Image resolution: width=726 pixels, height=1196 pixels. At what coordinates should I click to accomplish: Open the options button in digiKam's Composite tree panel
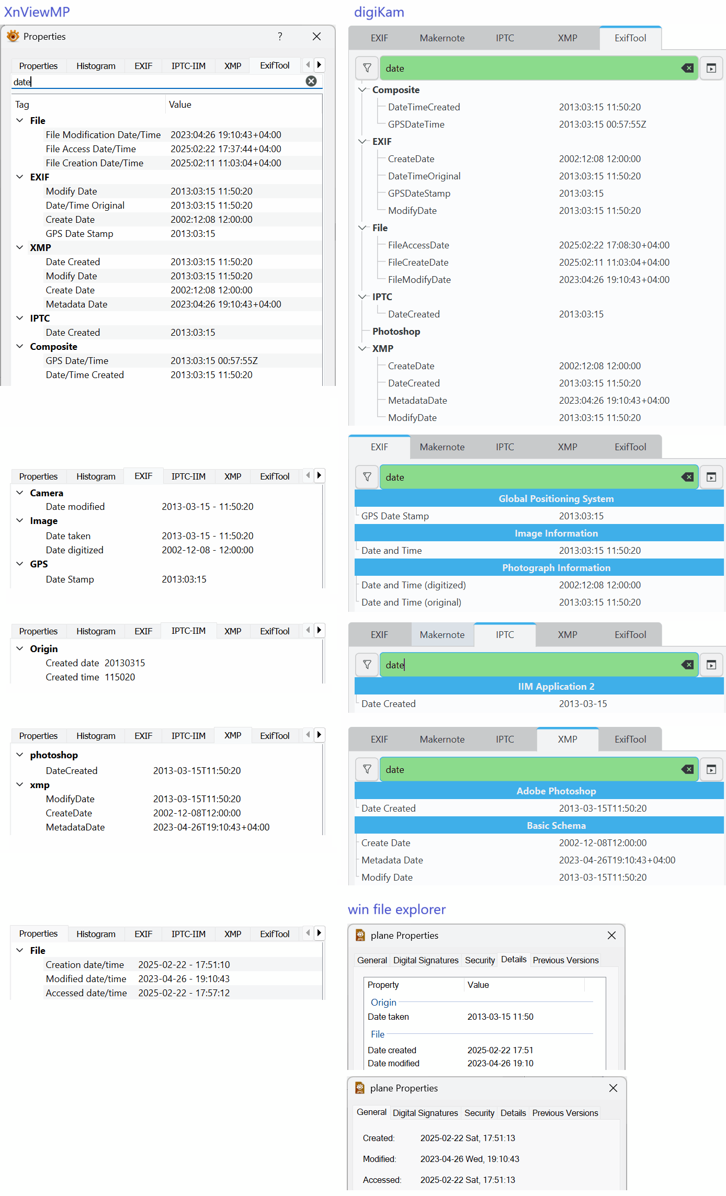711,68
